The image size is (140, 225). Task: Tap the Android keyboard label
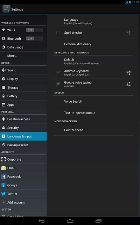click(x=76, y=71)
